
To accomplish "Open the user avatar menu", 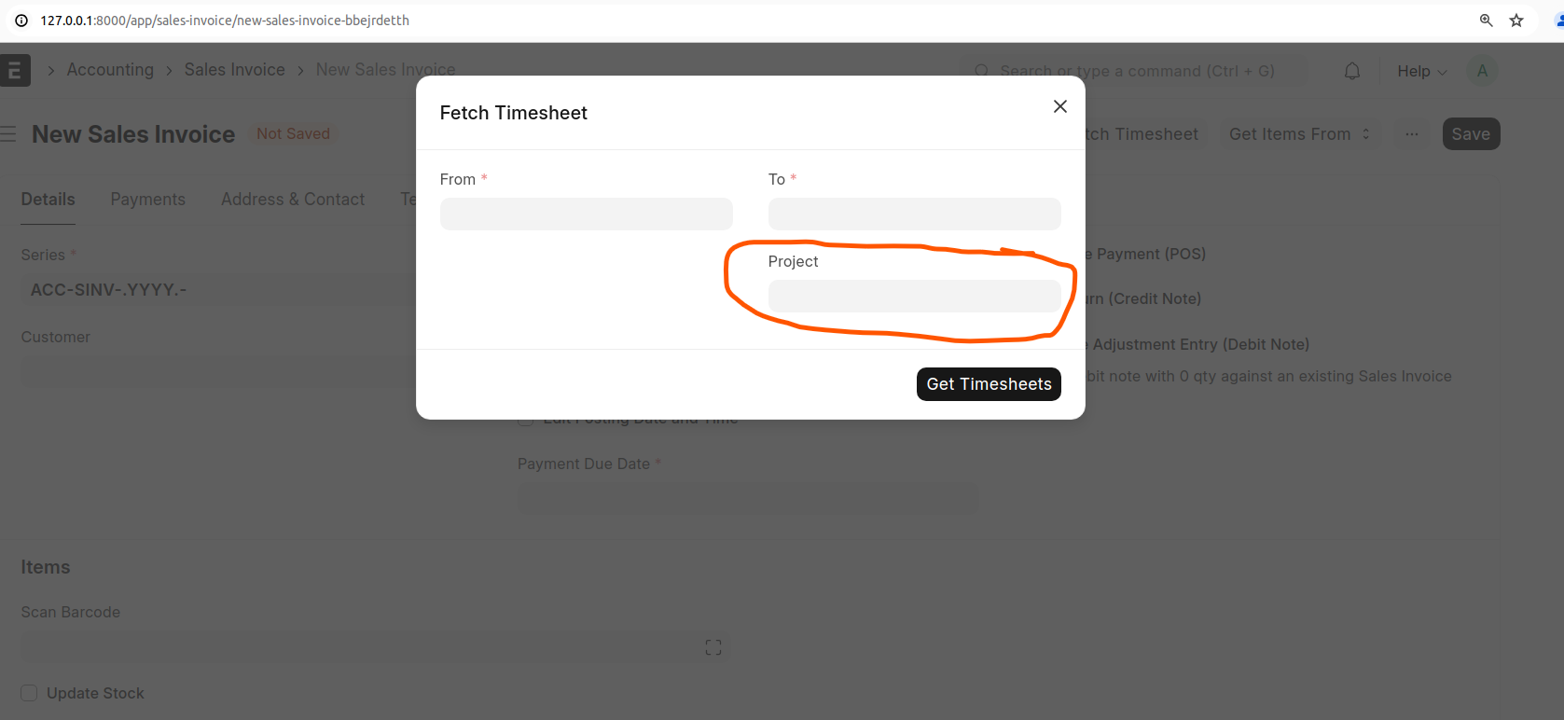I will (x=1482, y=71).
